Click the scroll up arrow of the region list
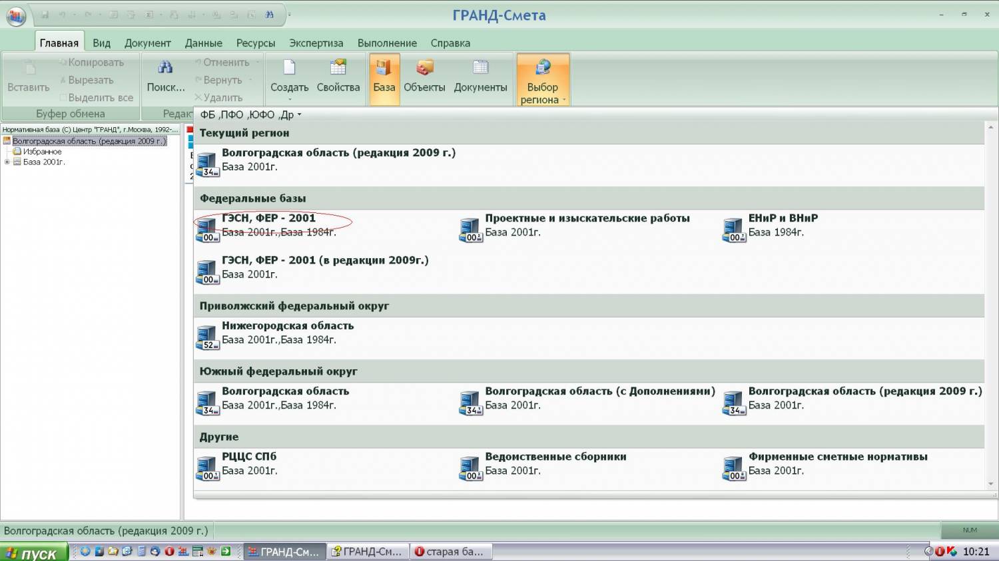 (x=991, y=127)
